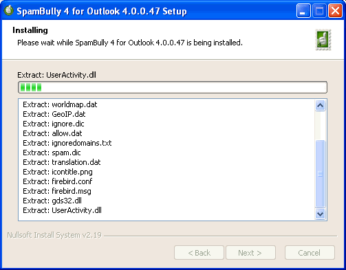346x270 pixels.
Task: Select 'Extract: UserActivity.dll' line in the log list
Action: [62, 210]
